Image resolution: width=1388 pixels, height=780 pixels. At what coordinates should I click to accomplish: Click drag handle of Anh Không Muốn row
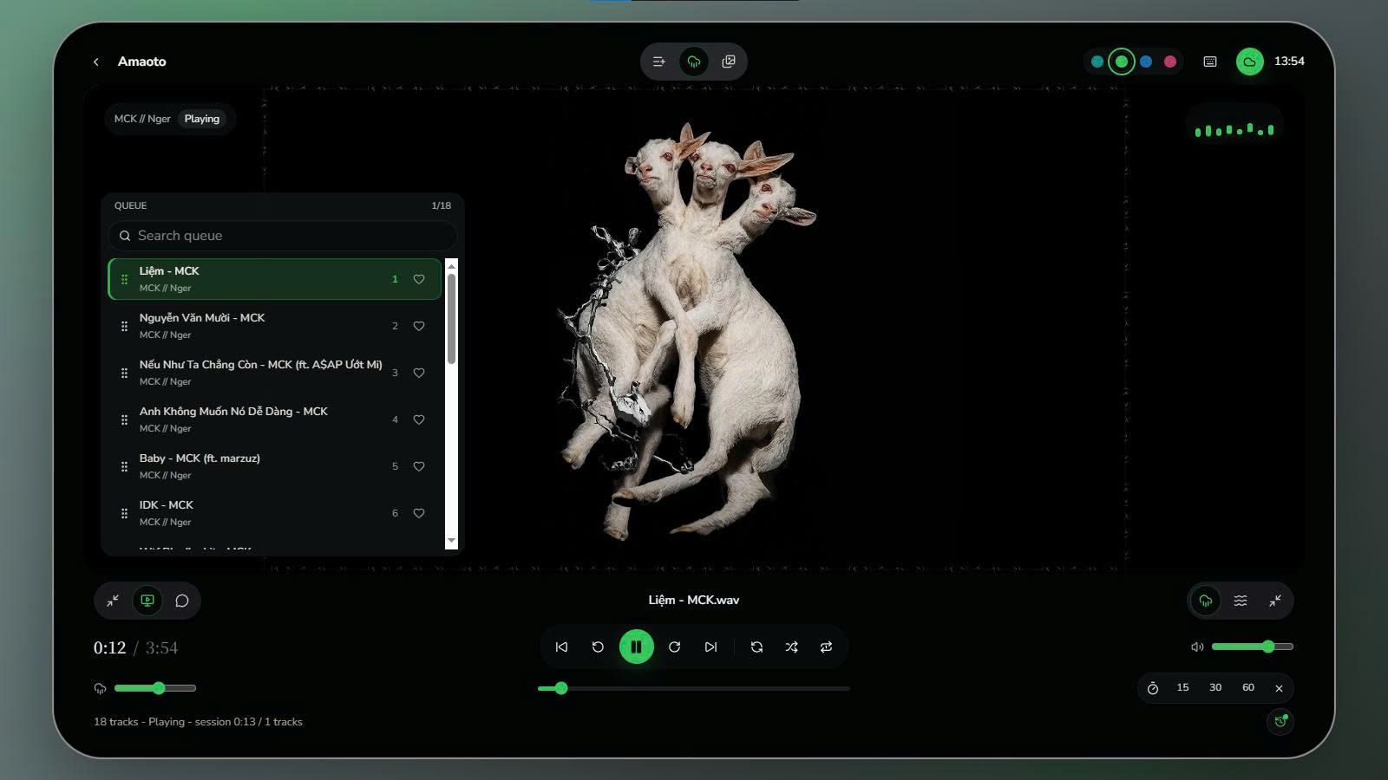coord(124,419)
